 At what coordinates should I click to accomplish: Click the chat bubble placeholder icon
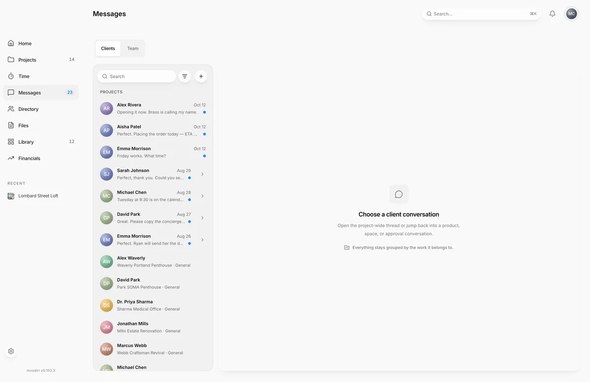[399, 194]
